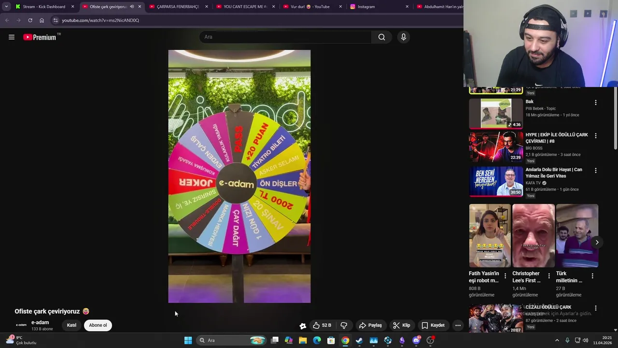Image resolution: width=618 pixels, height=348 pixels.
Task: Open volume control in system tray
Action: pyautogui.click(x=586, y=340)
